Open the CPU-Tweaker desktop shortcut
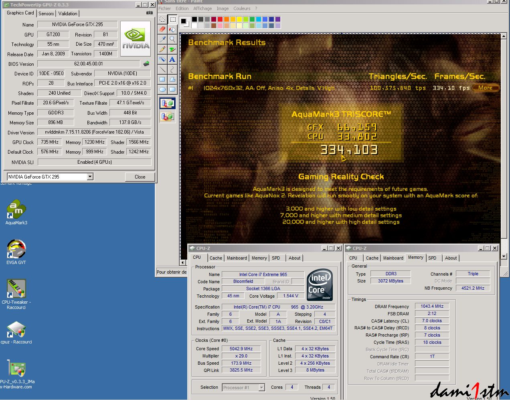 click(x=16, y=294)
